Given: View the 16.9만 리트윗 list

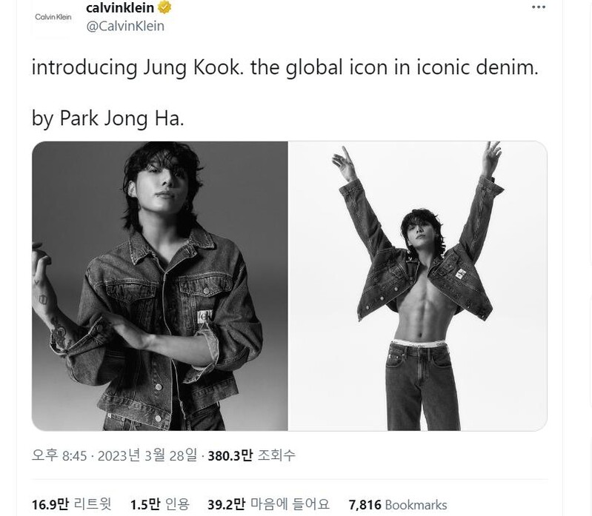Looking at the screenshot, I should point(70,505).
